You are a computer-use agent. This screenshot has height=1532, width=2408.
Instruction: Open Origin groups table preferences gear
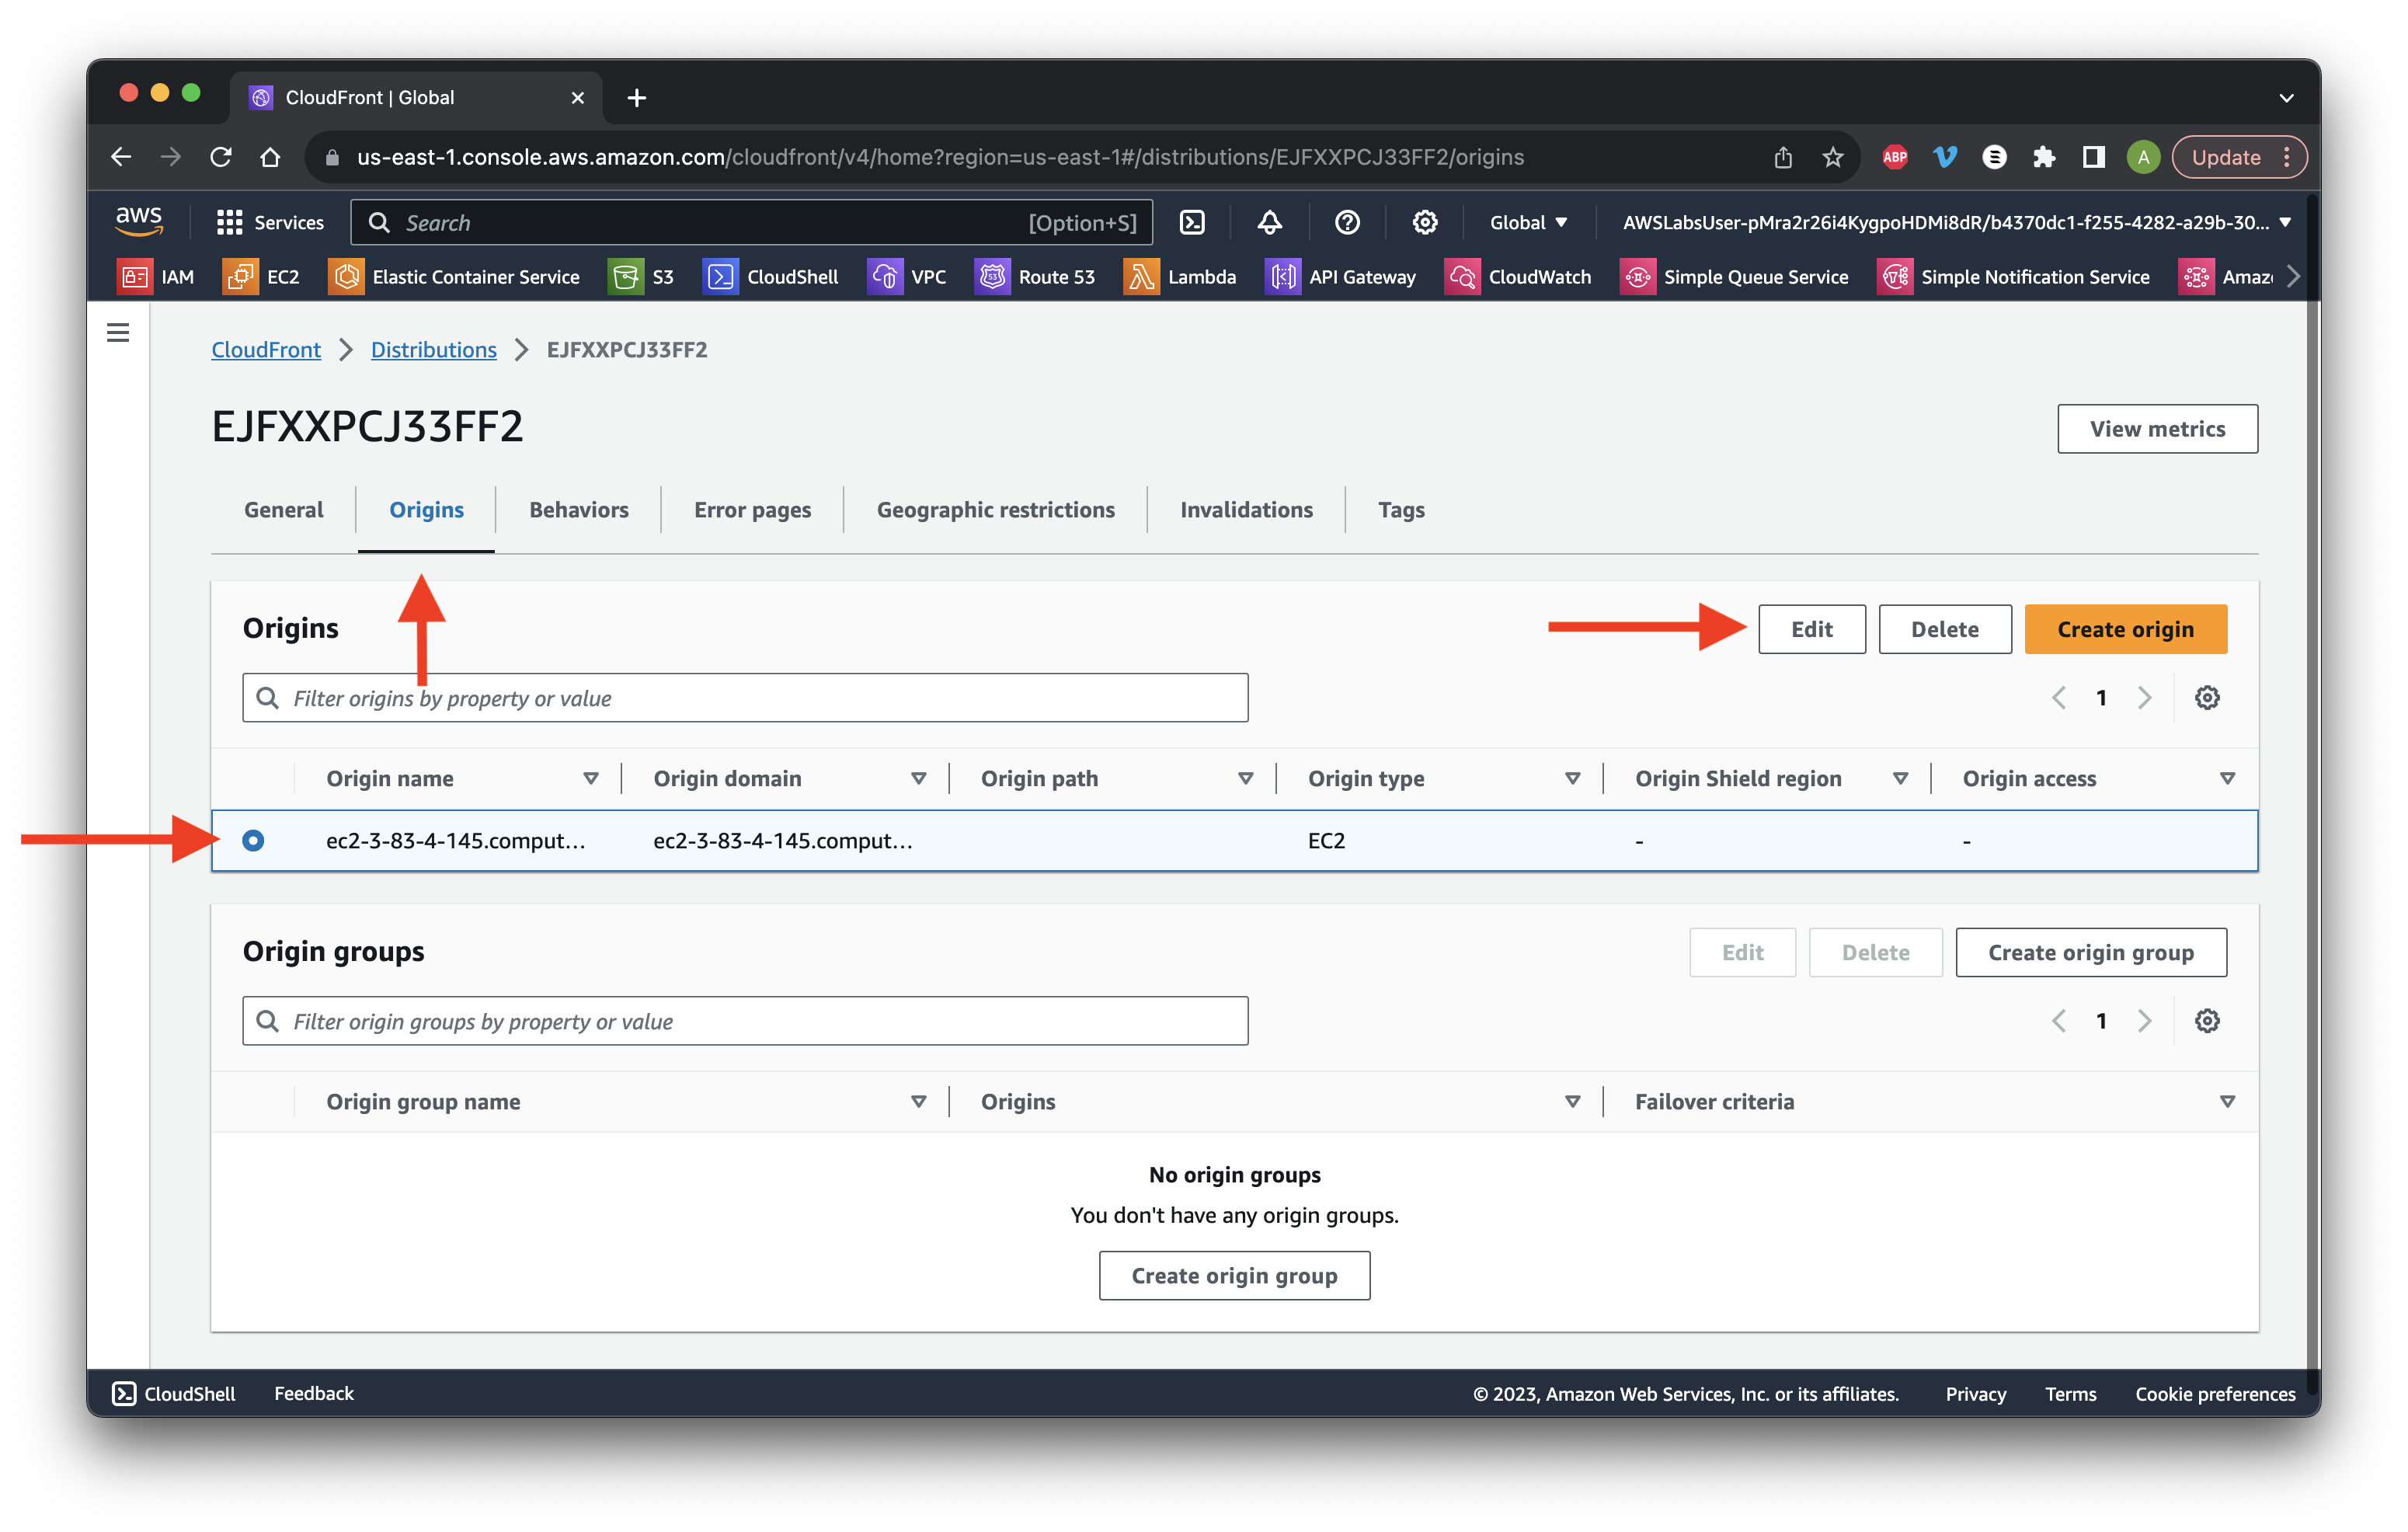[2207, 1021]
